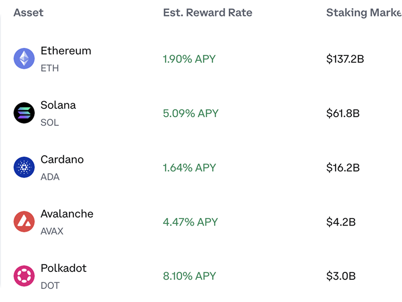Select the Solana row entry
Screen dimensions: 402x302
[x=201, y=113]
